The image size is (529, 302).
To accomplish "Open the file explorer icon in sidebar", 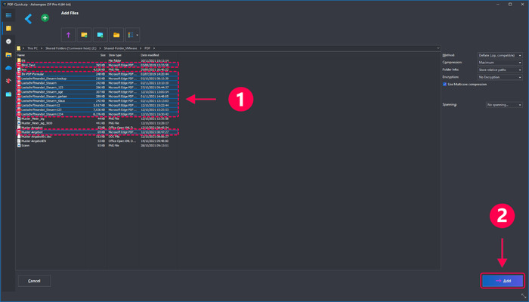I will pos(8,54).
